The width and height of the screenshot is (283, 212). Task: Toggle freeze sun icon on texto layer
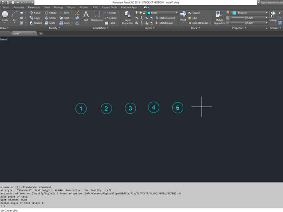tap(140, 13)
